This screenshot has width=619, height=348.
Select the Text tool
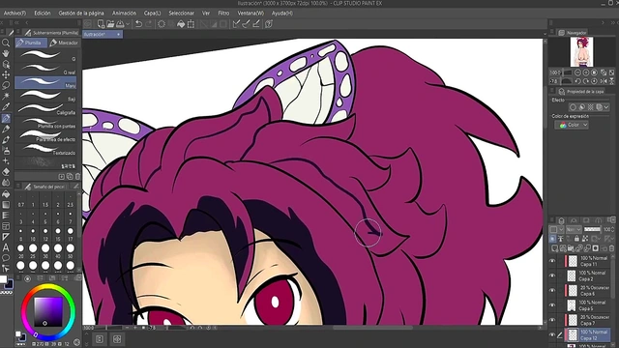click(x=6, y=247)
